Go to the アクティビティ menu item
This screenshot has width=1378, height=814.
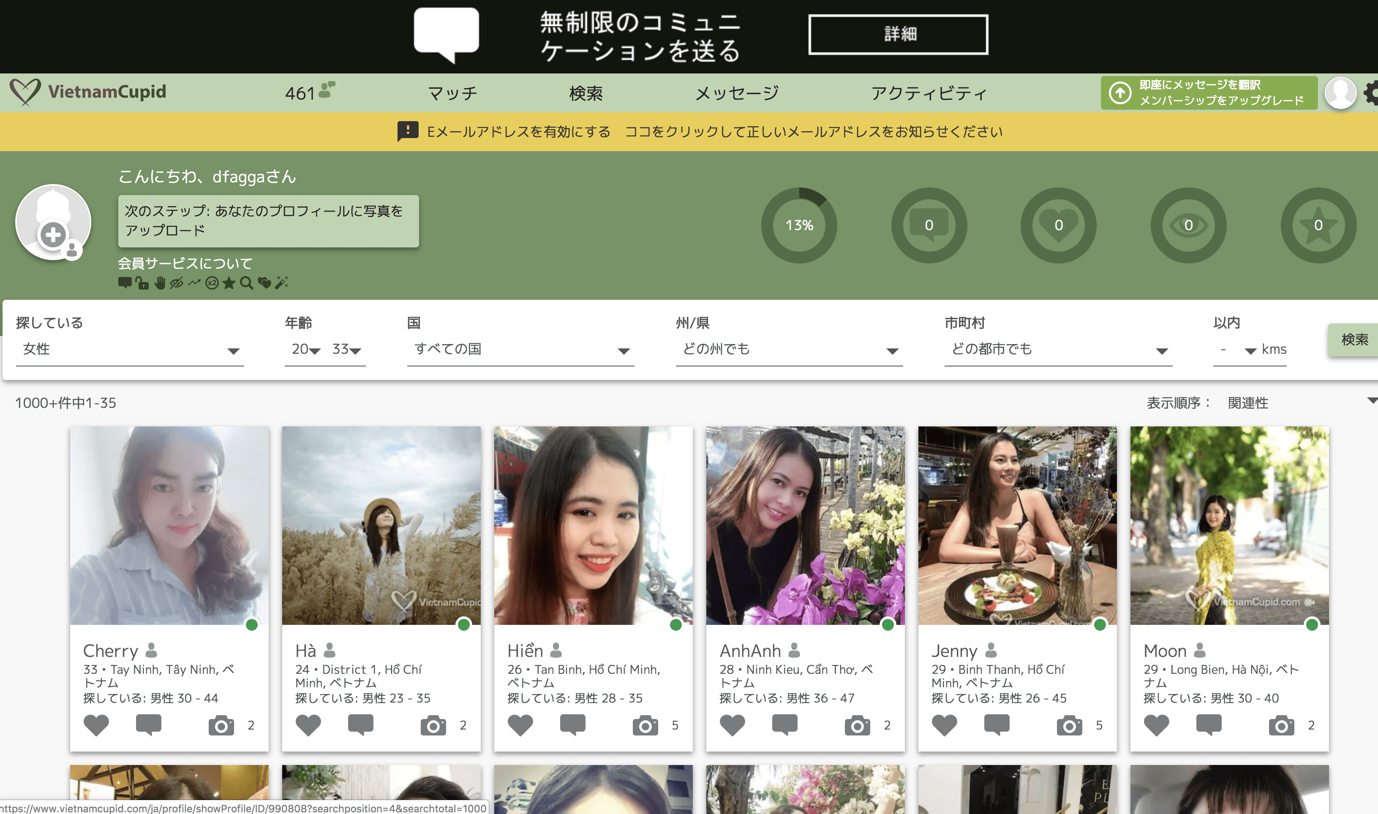pos(929,93)
